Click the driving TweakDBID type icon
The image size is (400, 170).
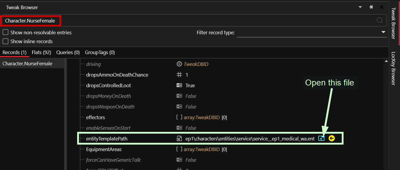[179, 64]
